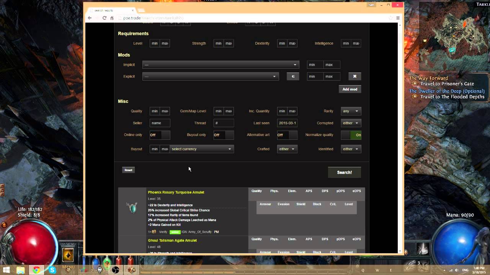This screenshot has height=275, width=490.
Task: Click the Level min field
Action: [155, 43]
